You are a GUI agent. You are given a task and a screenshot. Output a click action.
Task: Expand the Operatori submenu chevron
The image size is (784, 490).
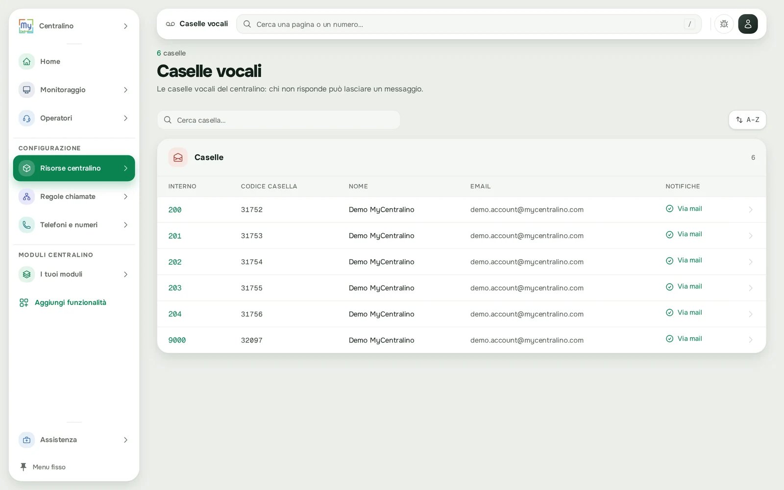pyautogui.click(x=125, y=118)
